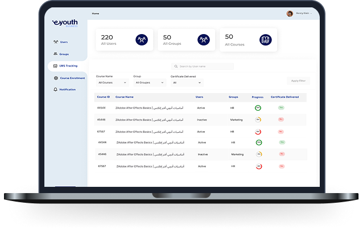Click the Yes badge in first course row
Viewport: 363px width, 230px height.
[281, 107]
